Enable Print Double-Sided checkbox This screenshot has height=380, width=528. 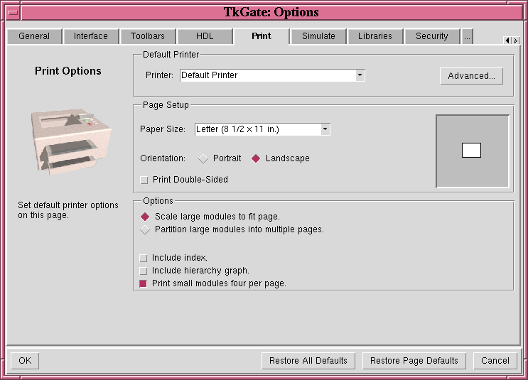(x=144, y=180)
